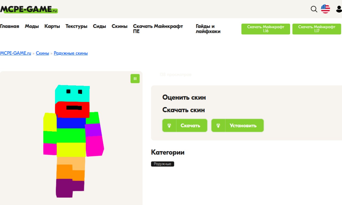Open the Главная menu item

[10, 26]
